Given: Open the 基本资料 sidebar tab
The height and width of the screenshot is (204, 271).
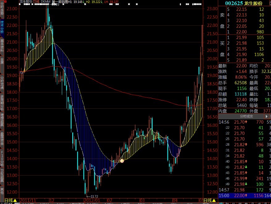Looking at the screenshot, I should (2, 46).
